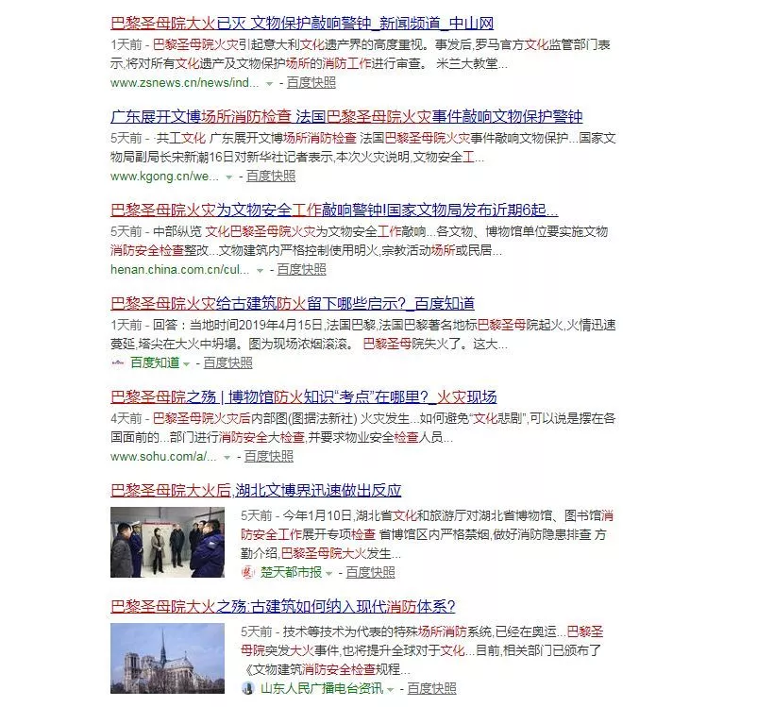The image size is (757, 707).
Task: Expand dropdown arrow next to www.kgong.cn URL
Action: coord(229,177)
